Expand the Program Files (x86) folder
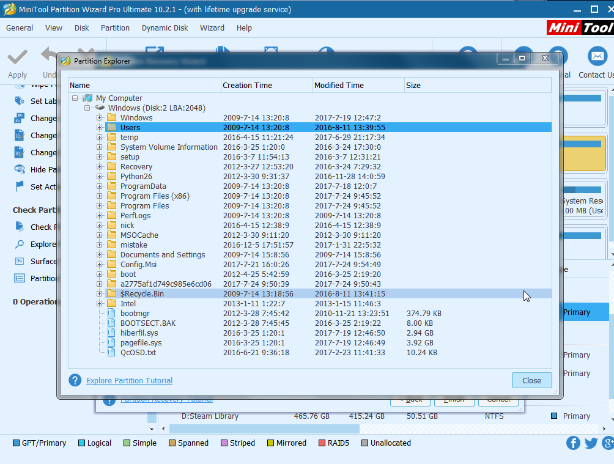The image size is (614, 464). (100, 196)
